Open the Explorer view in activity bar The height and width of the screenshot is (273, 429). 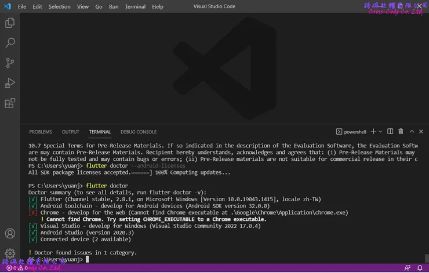point(10,23)
